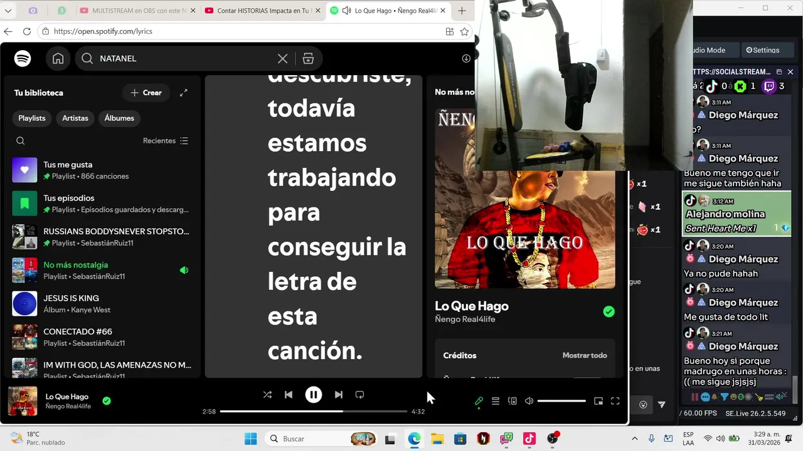Open CONECTADO #66 playlist
This screenshot has height=451, width=803.
(104, 337)
